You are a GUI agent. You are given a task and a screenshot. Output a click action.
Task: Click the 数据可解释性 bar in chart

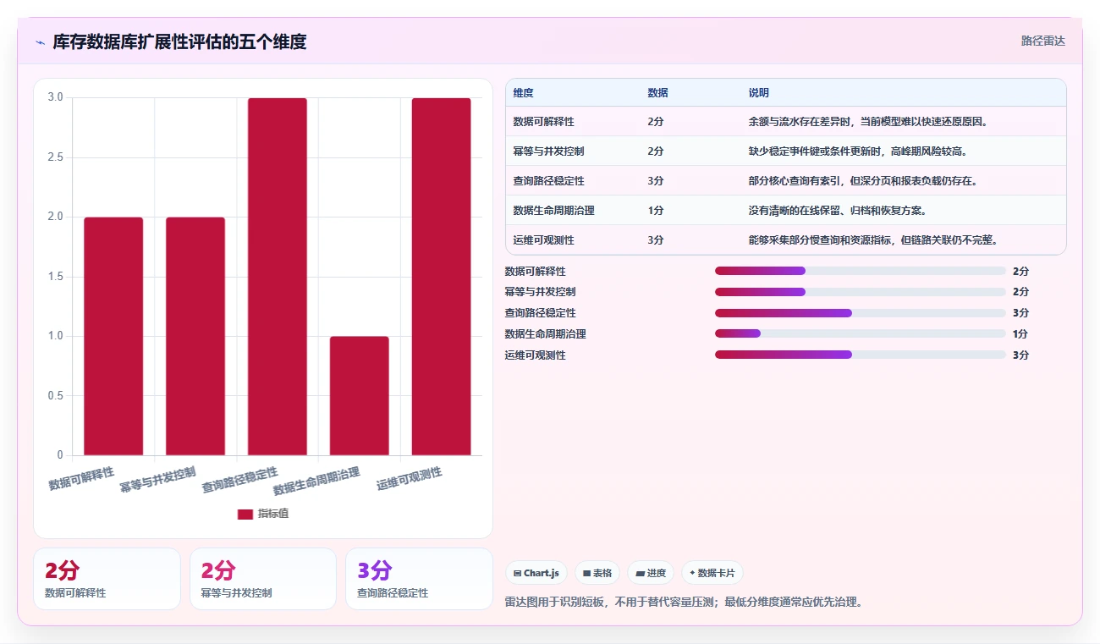tap(113, 336)
